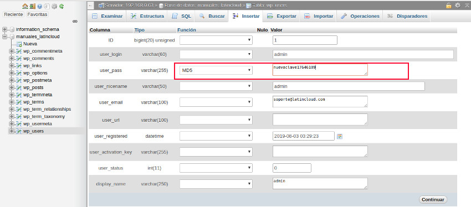
Task: Click the Nueva new-table icon
Action: point(19,44)
